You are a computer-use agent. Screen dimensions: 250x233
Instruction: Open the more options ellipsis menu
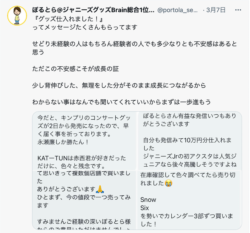[x=238, y=10]
